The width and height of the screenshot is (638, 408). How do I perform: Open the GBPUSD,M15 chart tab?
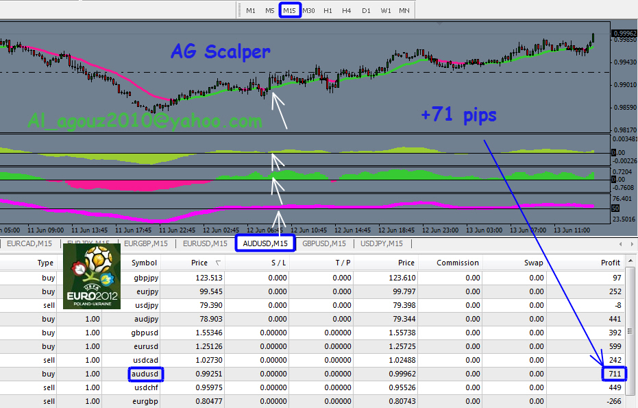[x=324, y=243]
